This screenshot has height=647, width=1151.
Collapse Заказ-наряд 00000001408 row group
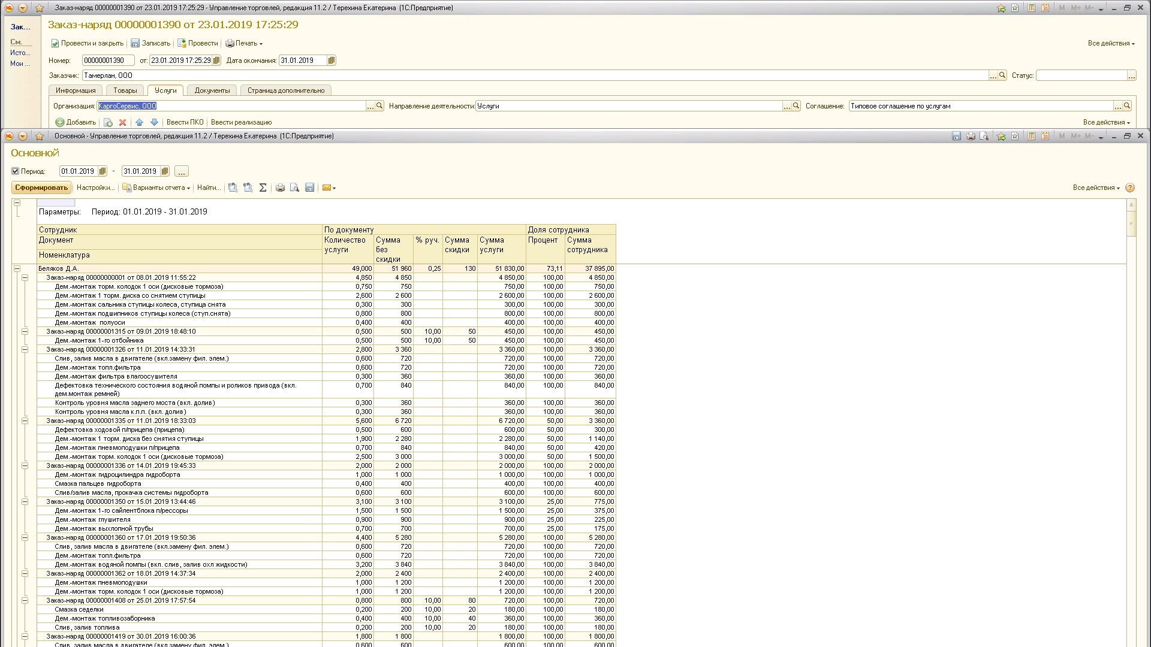click(25, 601)
